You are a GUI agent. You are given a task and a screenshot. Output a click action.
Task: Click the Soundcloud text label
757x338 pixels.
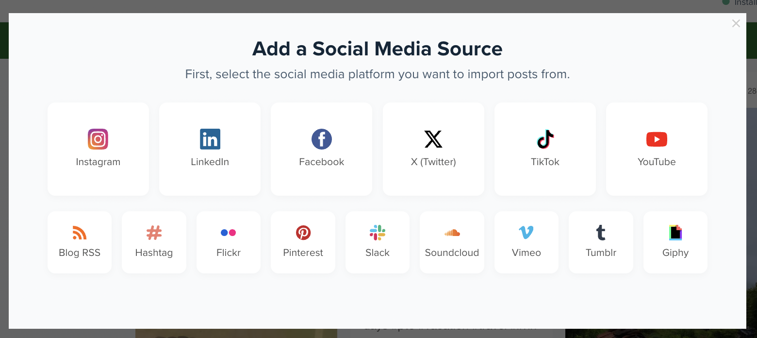pyautogui.click(x=452, y=253)
